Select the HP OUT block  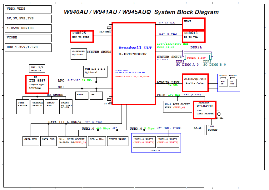tap(233, 83)
